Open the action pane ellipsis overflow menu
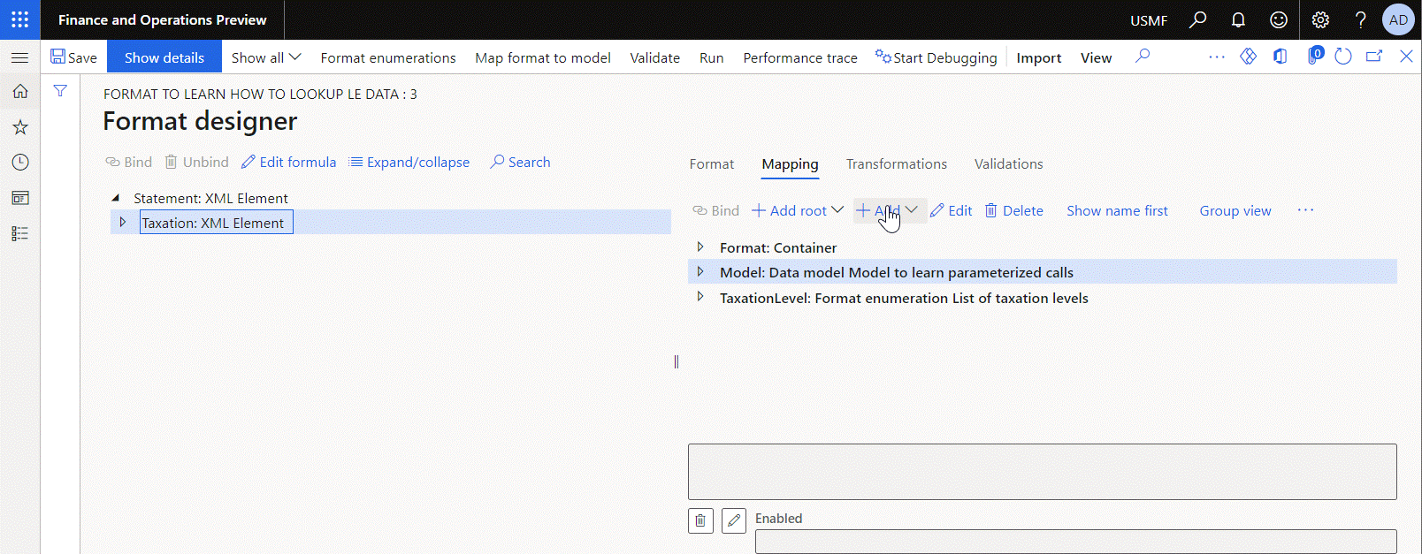The height and width of the screenshot is (554, 1422). pos(1217,57)
